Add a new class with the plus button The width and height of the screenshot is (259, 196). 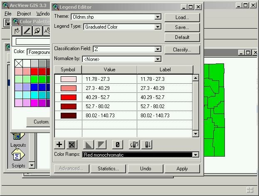click(x=59, y=145)
